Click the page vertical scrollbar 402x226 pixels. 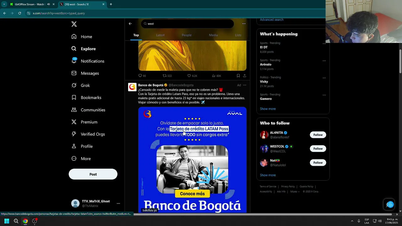400,61
